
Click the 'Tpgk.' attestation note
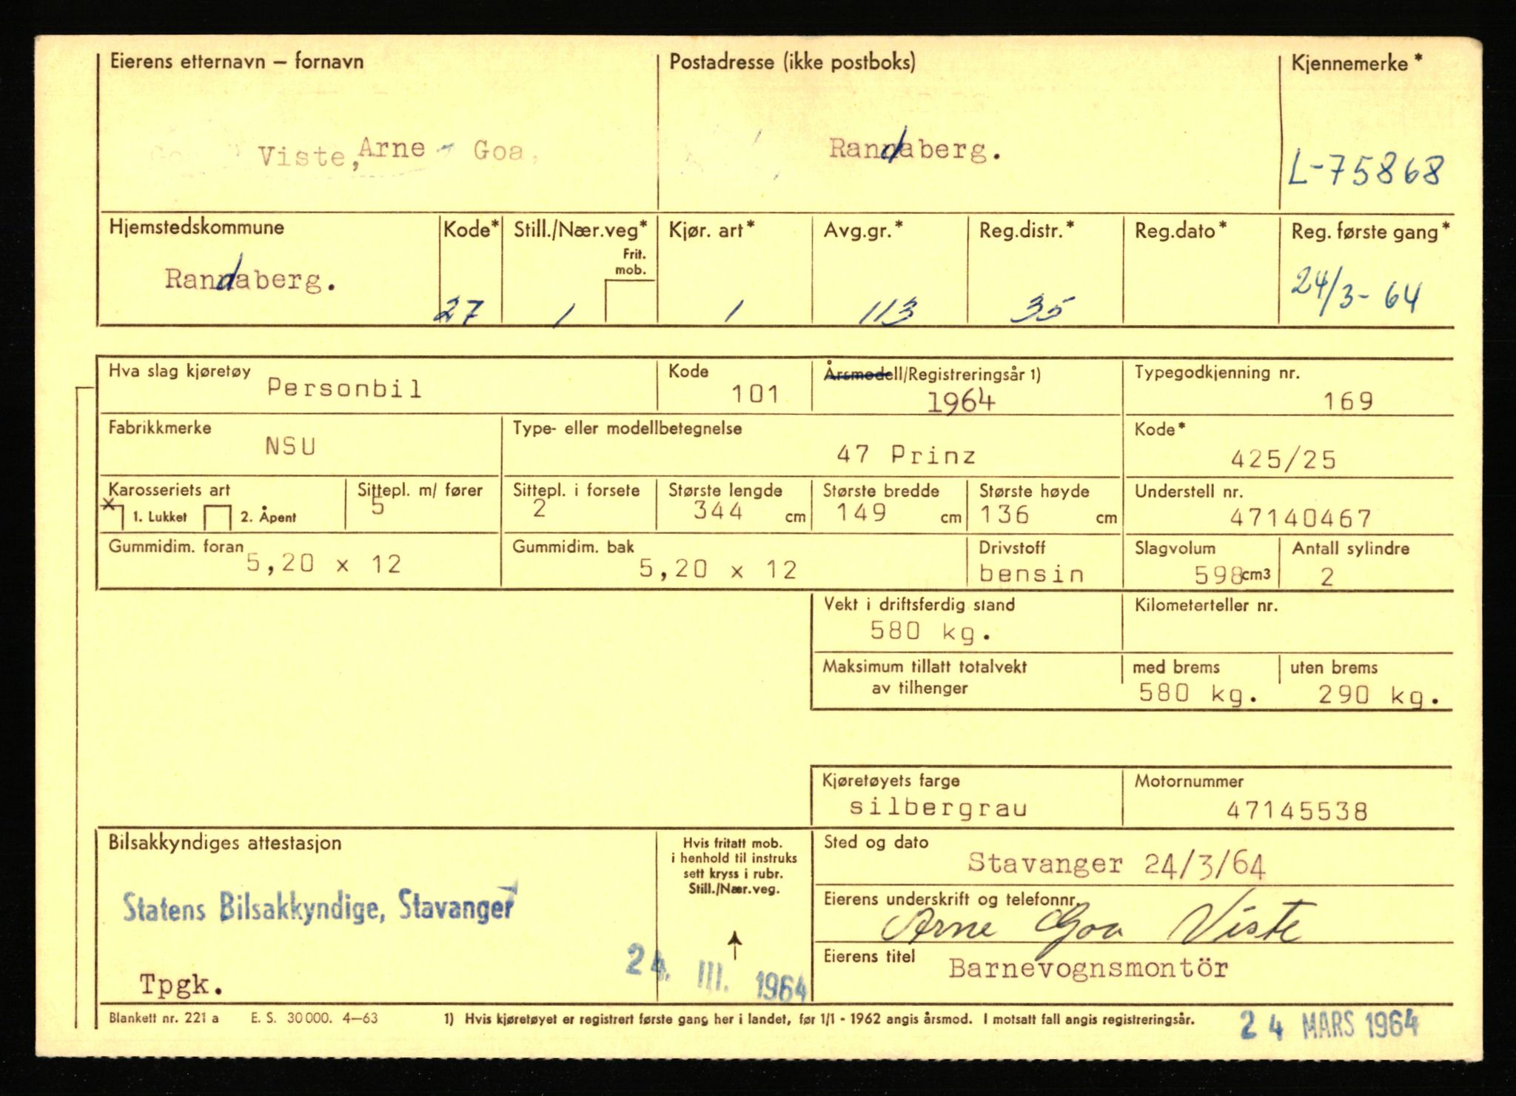(181, 984)
